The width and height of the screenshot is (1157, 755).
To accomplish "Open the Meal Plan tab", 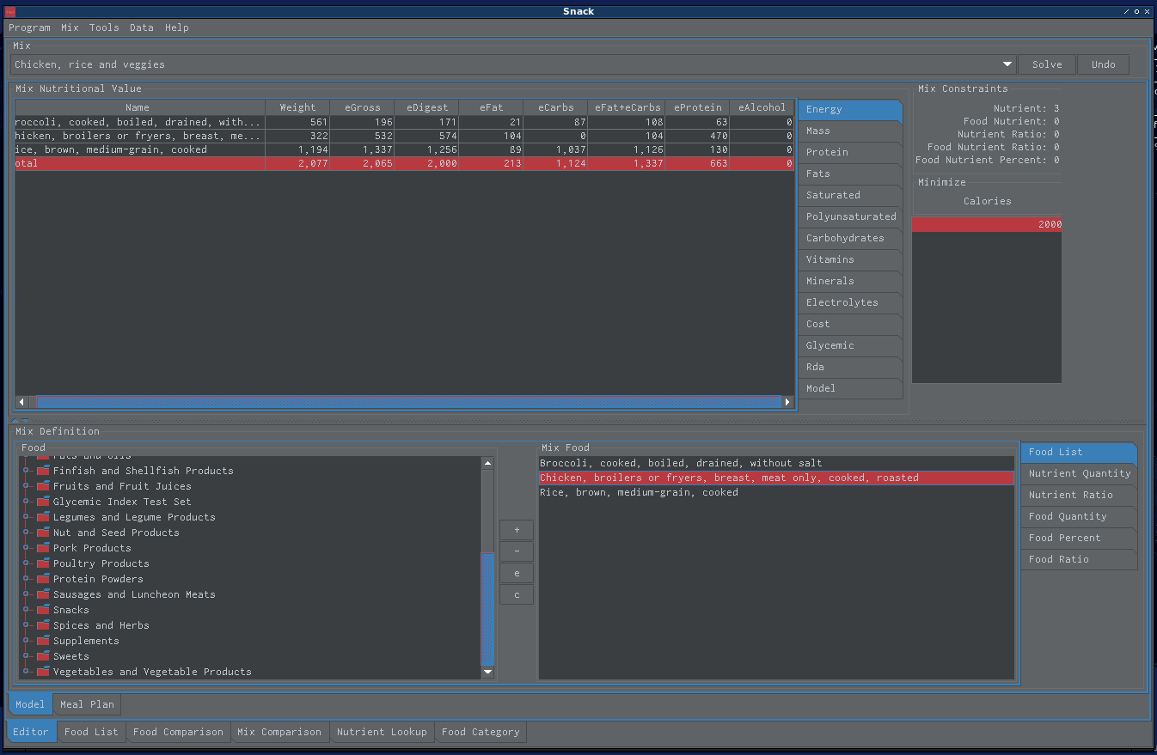I will (x=87, y=704).
